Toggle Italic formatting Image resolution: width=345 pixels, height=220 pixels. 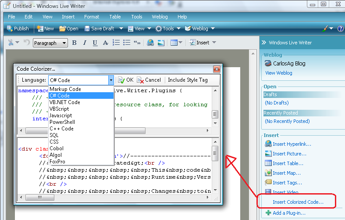point(85,43)
